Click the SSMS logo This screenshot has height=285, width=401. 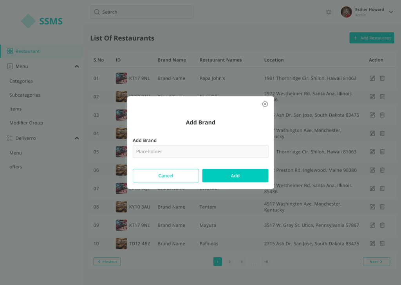(x=42, y=21)
